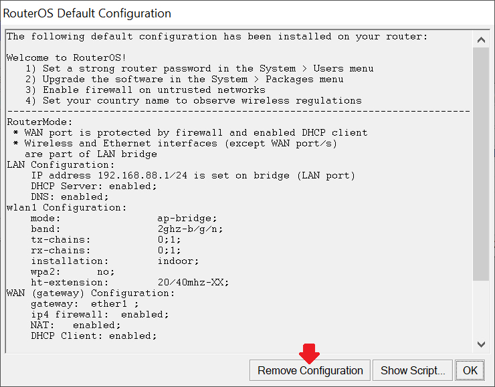This screenshot has height=387, width=495.
Task: Click the Enable firewall on untrusted networks line
Action: (x=146, y=90)
